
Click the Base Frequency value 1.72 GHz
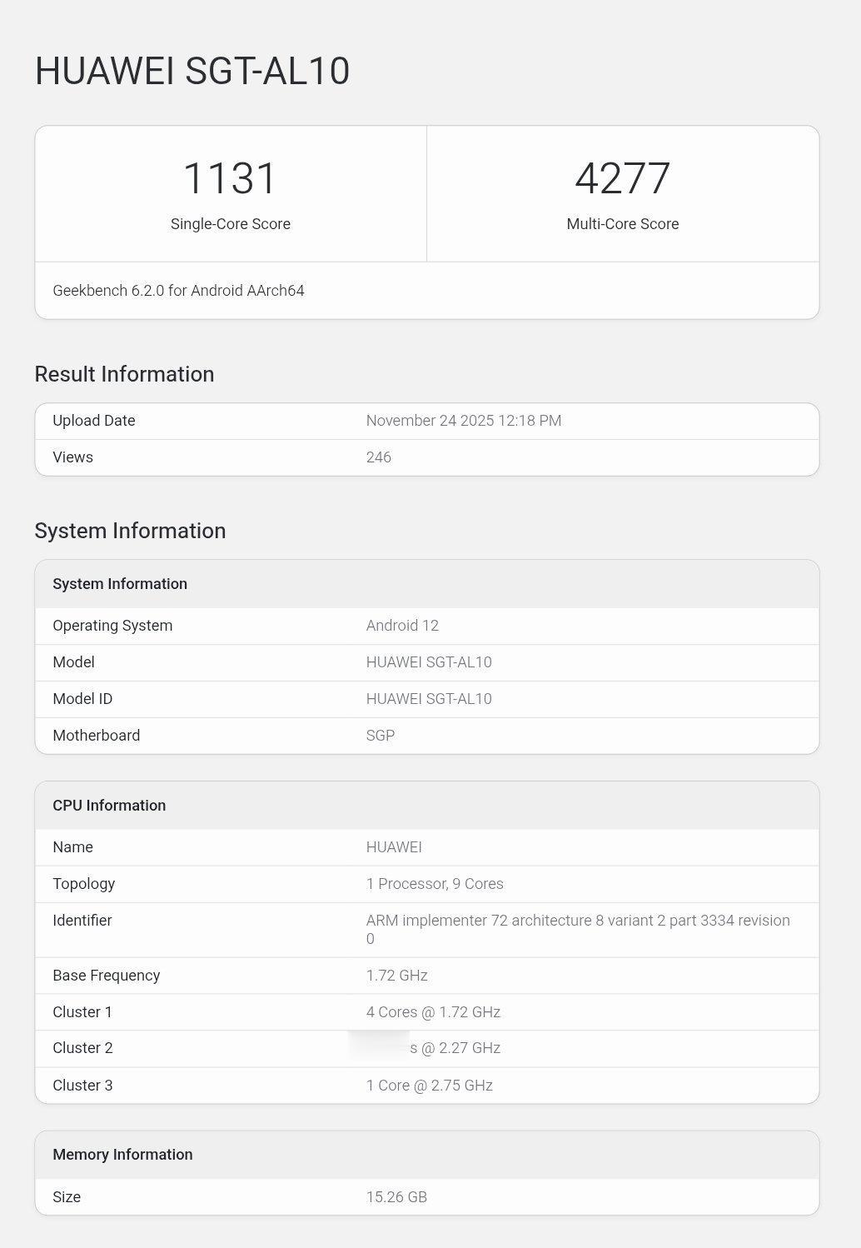[396, 976]
